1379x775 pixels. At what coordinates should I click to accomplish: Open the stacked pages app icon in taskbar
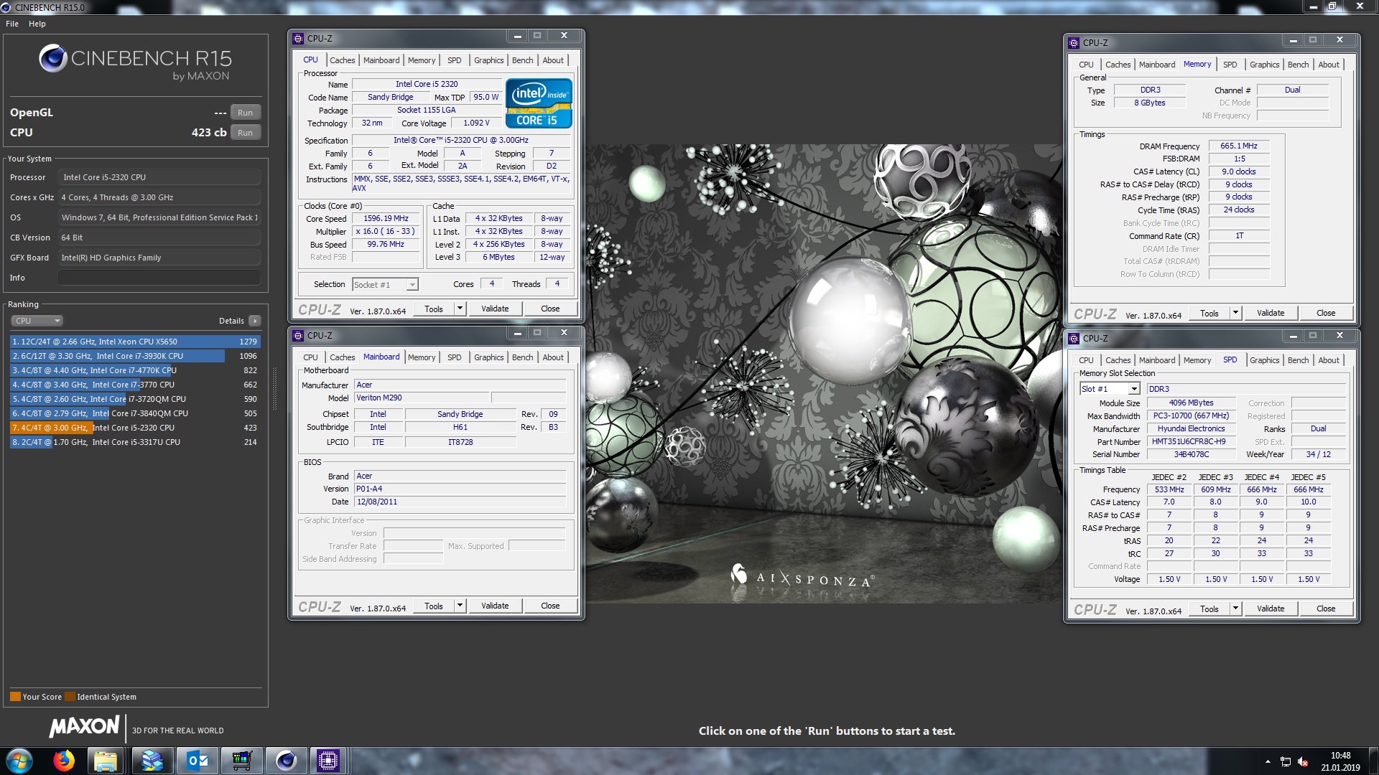click(152, 761)
